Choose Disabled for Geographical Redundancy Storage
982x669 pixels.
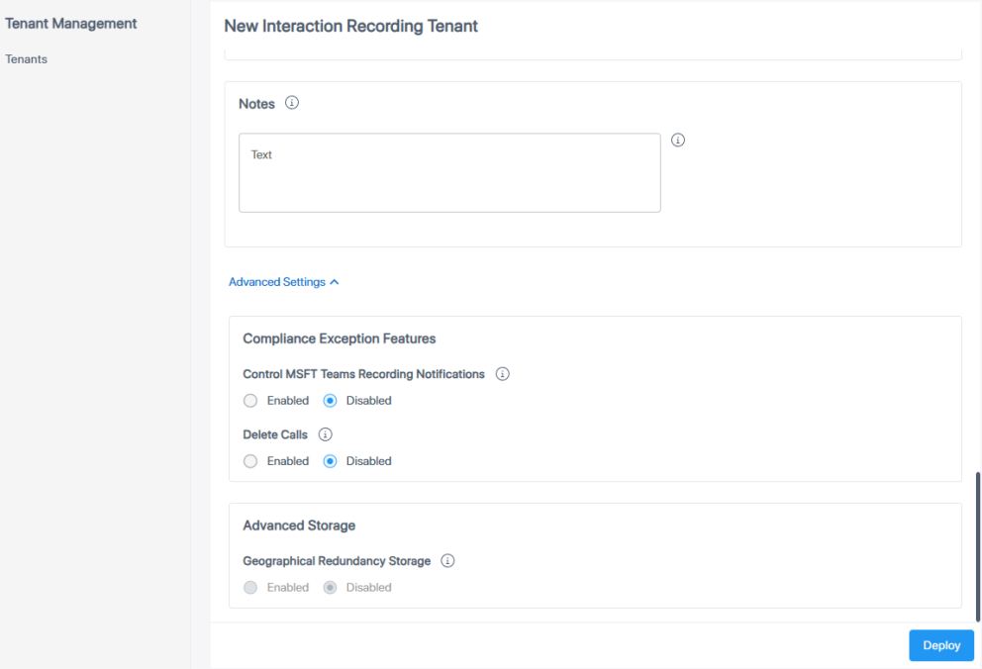(331, 588)
